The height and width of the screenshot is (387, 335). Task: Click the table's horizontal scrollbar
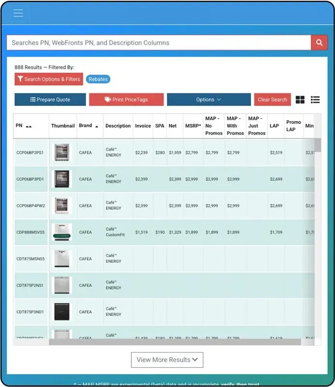pos(175,342)
